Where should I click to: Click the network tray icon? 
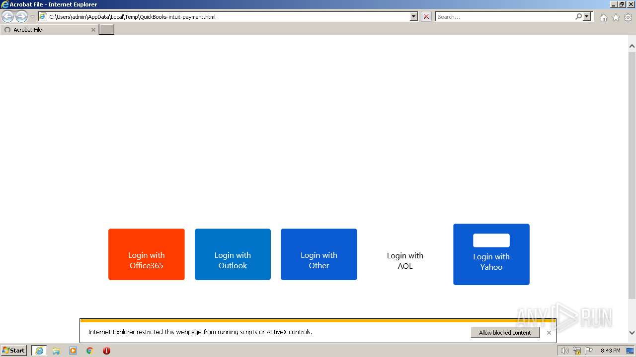click(577, 351)
